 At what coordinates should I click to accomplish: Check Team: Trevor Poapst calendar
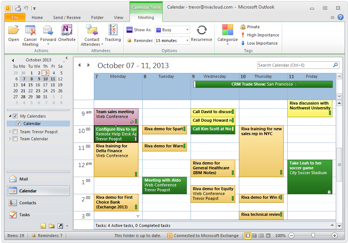[15, 132]
